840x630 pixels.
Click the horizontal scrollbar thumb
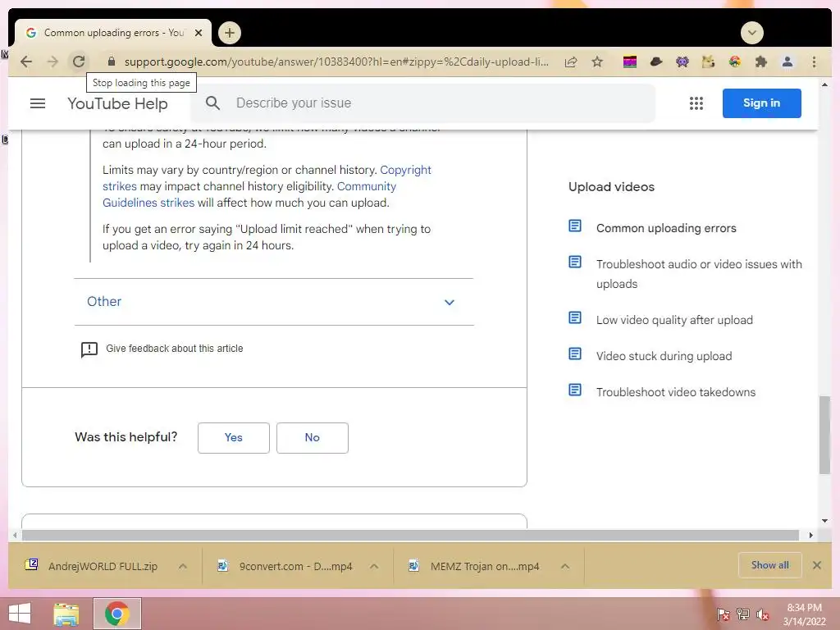point(410,535)
